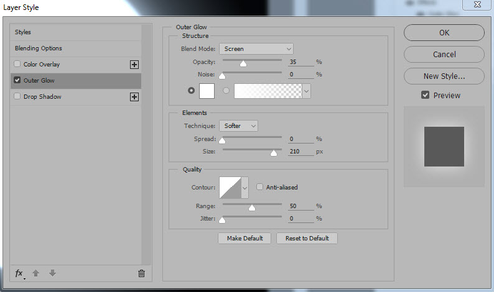Expand the gradient picker dropdown arrow
Image resolution: width=494 pixels, height=292 pixels.
[x=306, y=91]
